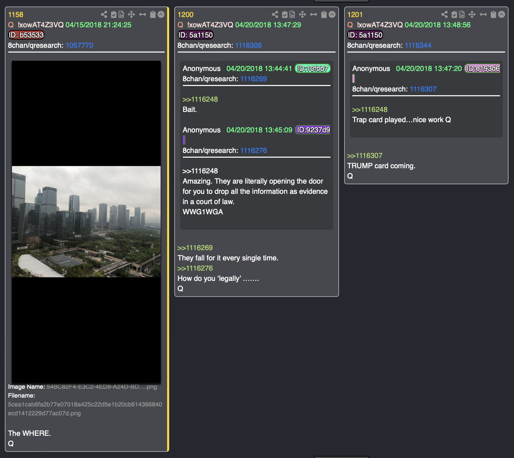This screenshot has height=458, width=514.
Task: Click the plain clipboard icon on post 1201
Action: (493, 14)
